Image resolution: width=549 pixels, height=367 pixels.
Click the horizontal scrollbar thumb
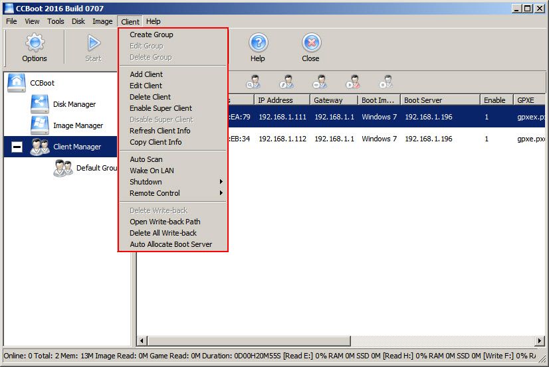click(x=249, y=340)
